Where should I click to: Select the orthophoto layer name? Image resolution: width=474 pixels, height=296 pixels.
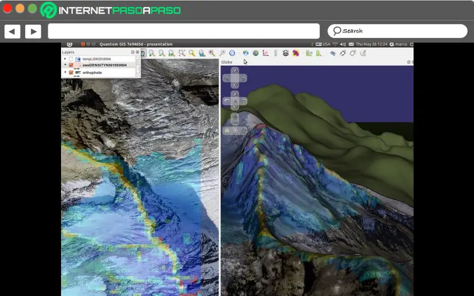click(92, 72)
